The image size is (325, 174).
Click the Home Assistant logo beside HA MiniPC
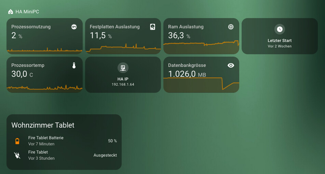pyautogui.click(x=11, y=12)
